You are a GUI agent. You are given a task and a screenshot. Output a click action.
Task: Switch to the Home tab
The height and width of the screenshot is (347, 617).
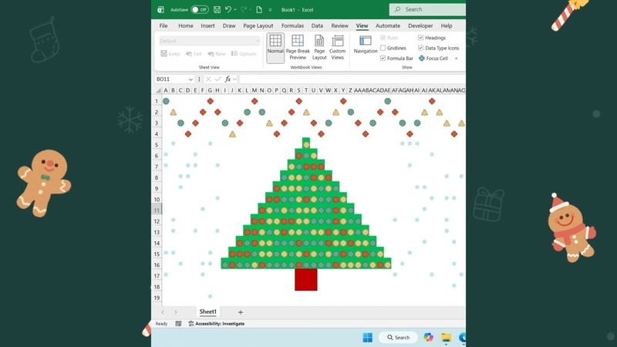(x=185, y=25)
